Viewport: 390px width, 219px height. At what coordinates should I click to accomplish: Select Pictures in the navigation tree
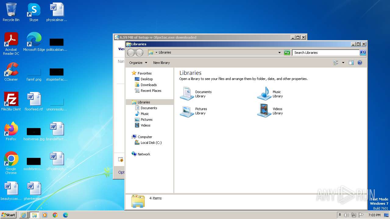(x=147, y=120)
